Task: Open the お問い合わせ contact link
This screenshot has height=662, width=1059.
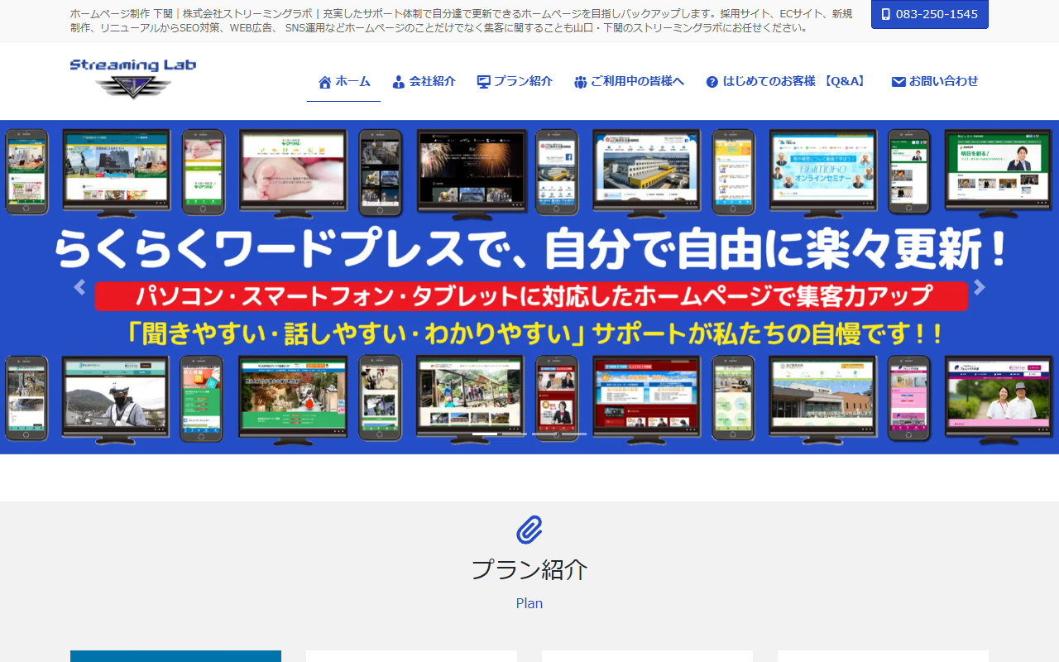Action: [943, 81]
